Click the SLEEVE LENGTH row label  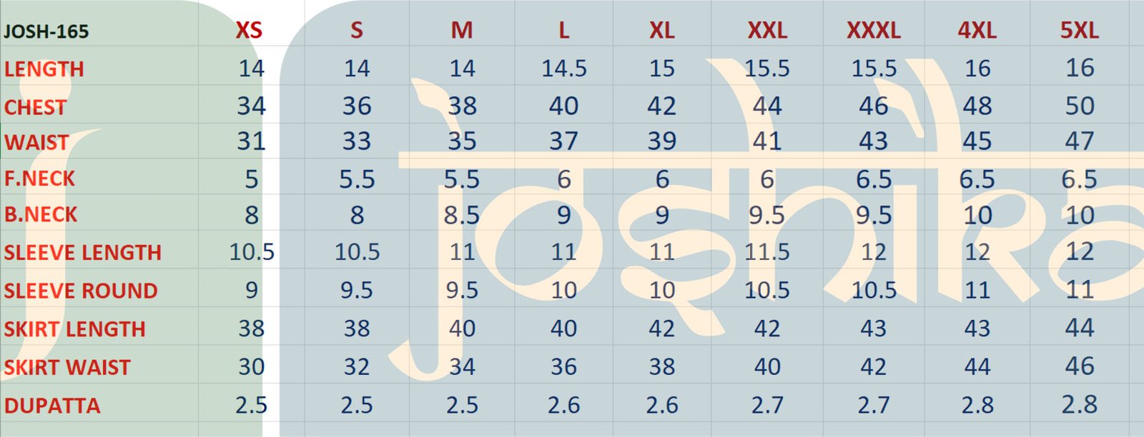point(83,253)
